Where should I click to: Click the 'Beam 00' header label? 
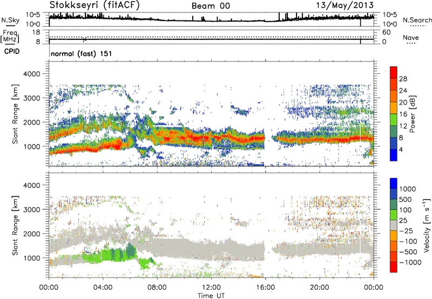tap(211, 6)
